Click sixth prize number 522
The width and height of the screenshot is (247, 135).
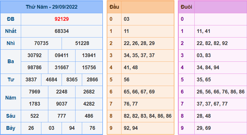(34, 116)
